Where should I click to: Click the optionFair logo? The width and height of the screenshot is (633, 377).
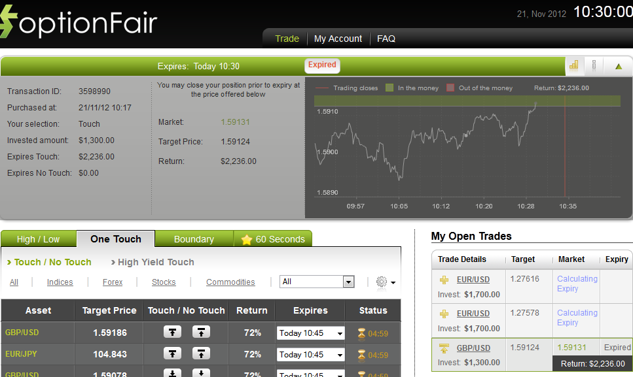[x=79, y=22]
